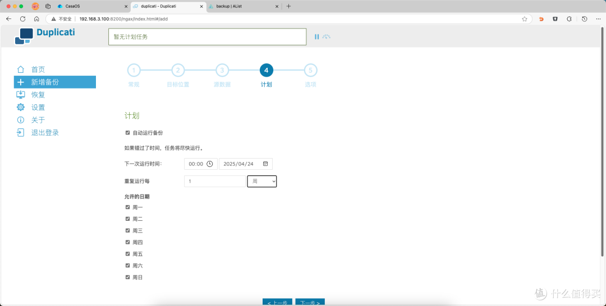This screenshot has width=606, height=306.
Task: Click the orange arrow icon in browser toolbar
Action: click(x=541, y=19)
